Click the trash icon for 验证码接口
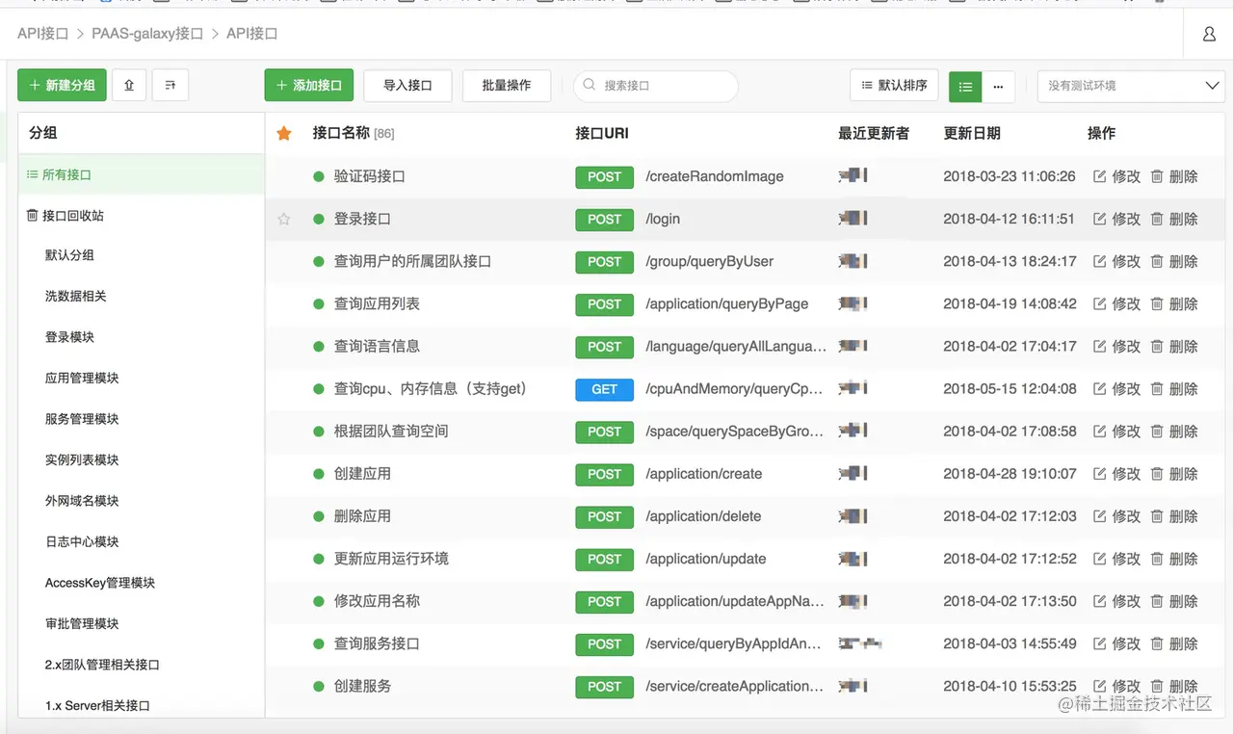This screenshot has width=1233, height=734. 1157,176
